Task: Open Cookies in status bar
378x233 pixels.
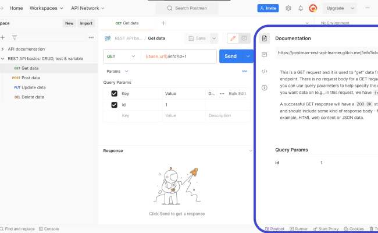Action: [354, 229]
